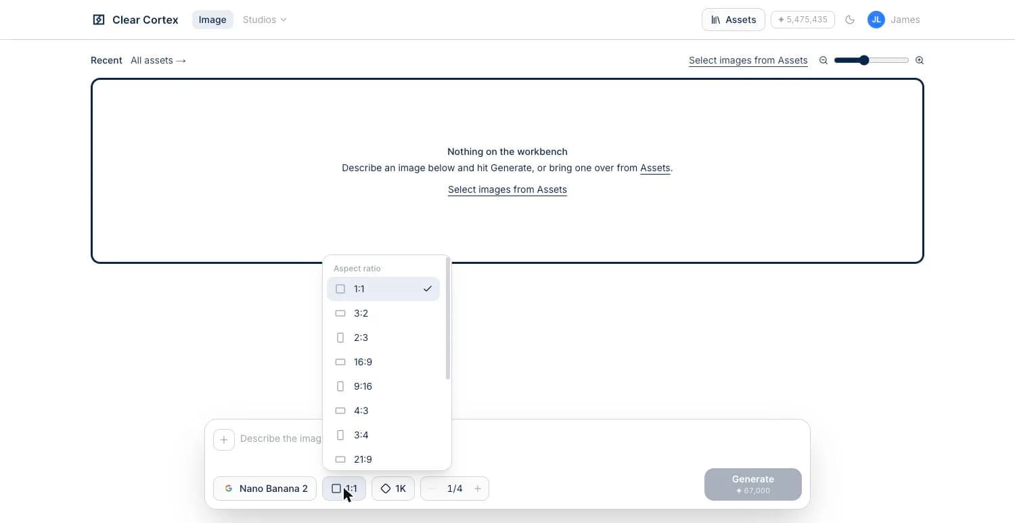Increase image count with the plus button

pyautogui.click(x=478, y=488)
